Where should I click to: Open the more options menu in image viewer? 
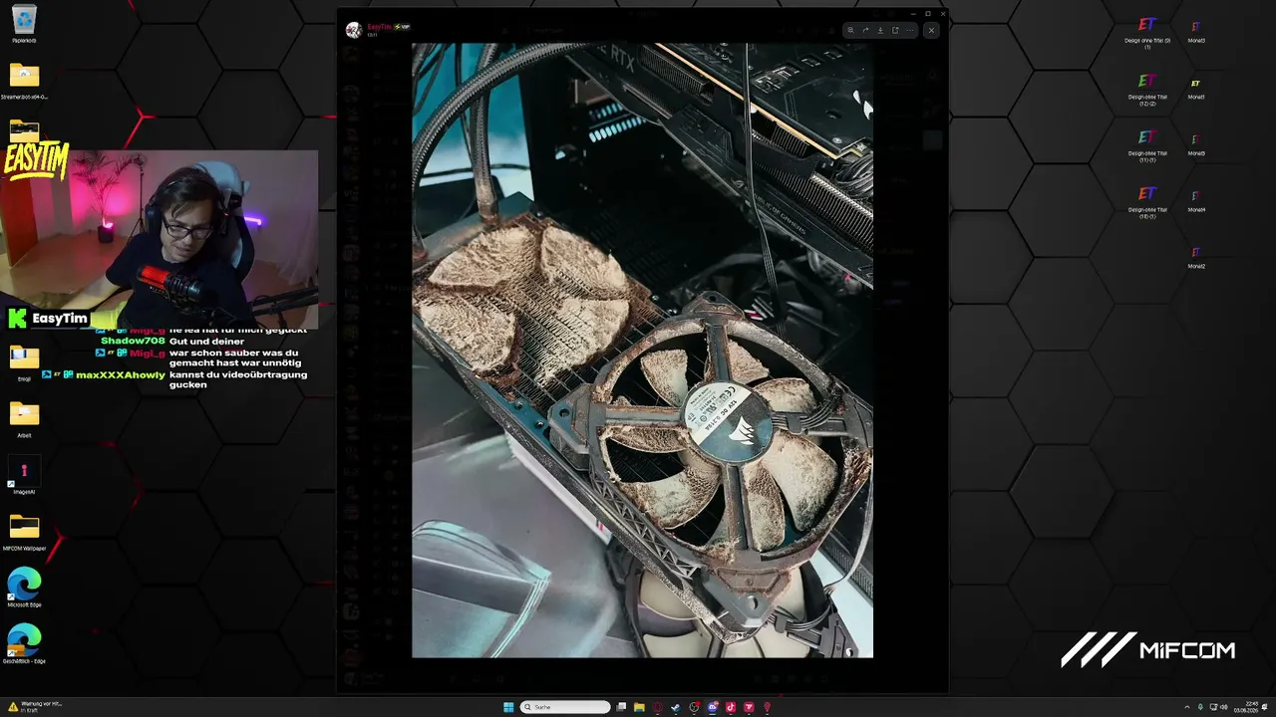pos(909,30)
